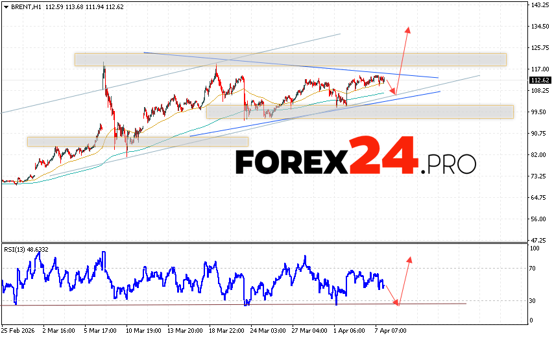554x338 pixels.
Task: Click the red upward arrowhead in RSI panel
Action: click(409, 259)
